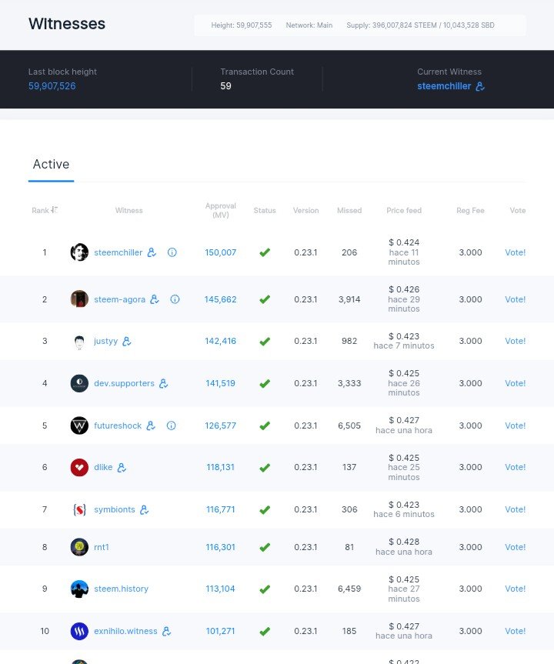Click missed count 6,505 for futureshock
Image resolution: width=554 pixels, height=664 pixels.
(349, 425)
